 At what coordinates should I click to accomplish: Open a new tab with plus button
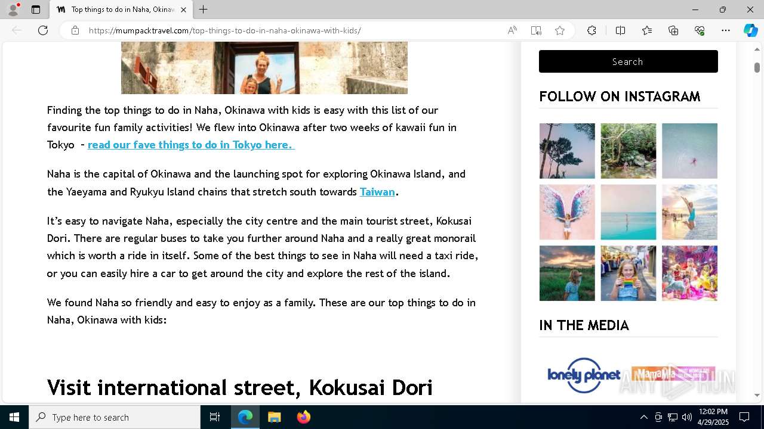click(204, 10)
